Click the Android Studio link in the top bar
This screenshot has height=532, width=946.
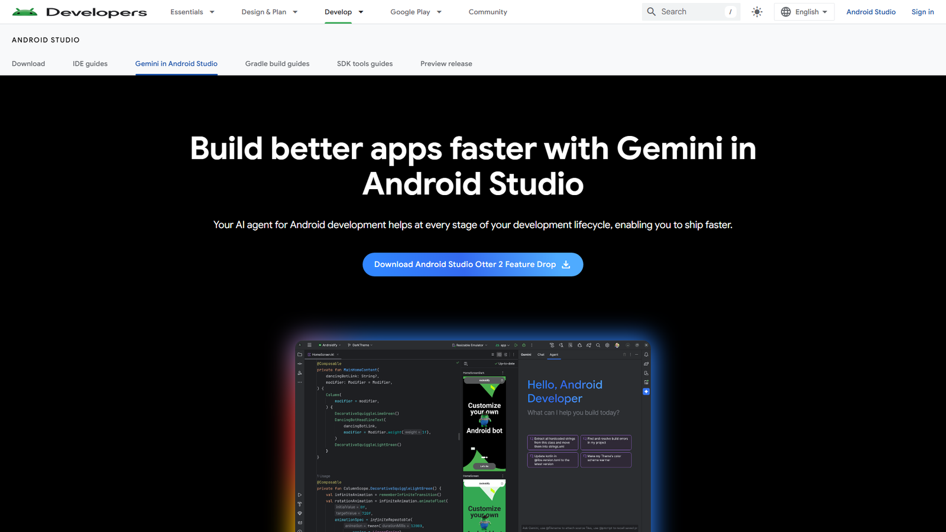click(x=871, y=11)
